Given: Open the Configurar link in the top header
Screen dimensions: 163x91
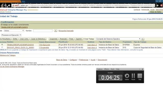Looking at the screenshot, I should [x=137, y=10].
